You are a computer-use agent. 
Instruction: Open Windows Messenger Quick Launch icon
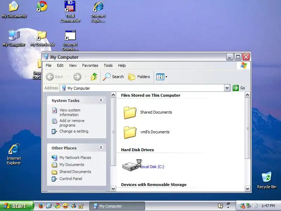coord(73,206)
